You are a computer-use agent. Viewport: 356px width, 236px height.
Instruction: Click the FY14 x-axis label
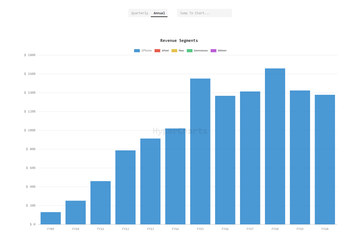[x=175, y=229]
